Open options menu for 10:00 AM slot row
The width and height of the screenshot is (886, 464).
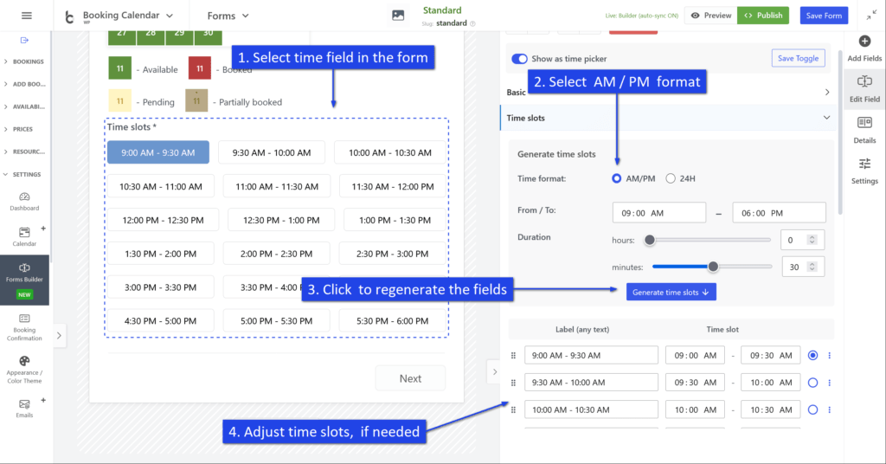tap(830, 409)
